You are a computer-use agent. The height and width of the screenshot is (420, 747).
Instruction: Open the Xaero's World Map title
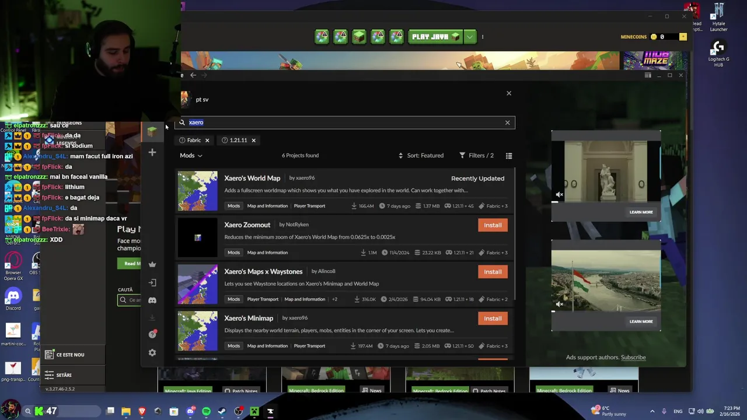pyautogui.click(x=252, y=178)
